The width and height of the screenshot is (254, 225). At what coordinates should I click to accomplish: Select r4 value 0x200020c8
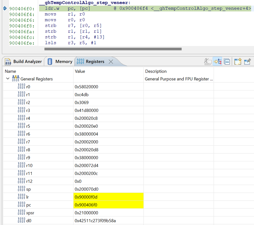(x=86, y=118)
